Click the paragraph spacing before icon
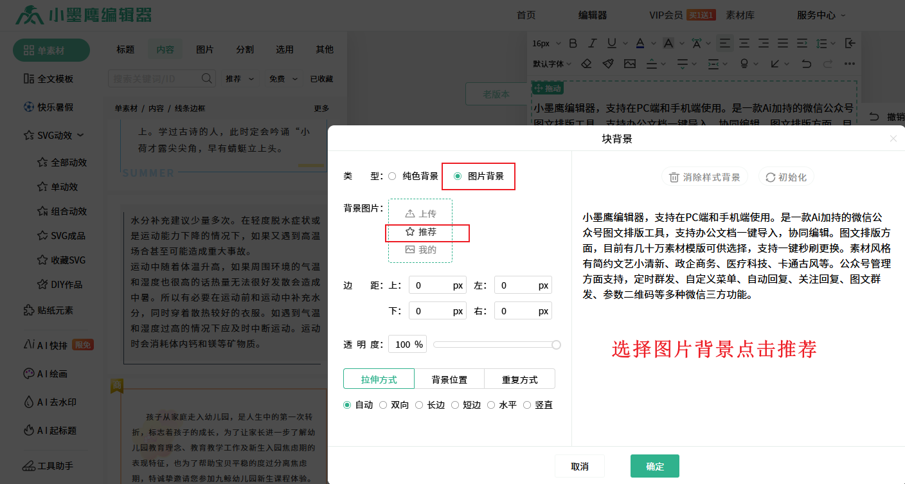Screen dimensions: 905x484 coord(651,64)
